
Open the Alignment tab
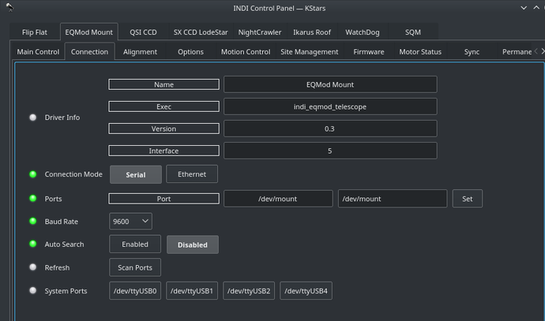pyautogui.click(x=140, y=52)
